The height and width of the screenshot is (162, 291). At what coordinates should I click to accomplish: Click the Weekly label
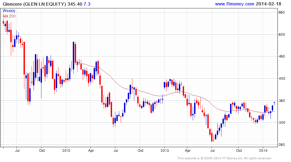point(9,11)
